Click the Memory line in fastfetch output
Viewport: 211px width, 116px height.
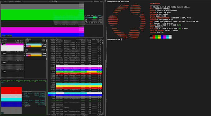click(x=165, y=25)
